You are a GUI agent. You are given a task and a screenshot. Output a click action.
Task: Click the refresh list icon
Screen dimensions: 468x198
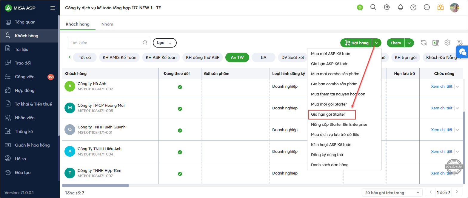(424, 43)
